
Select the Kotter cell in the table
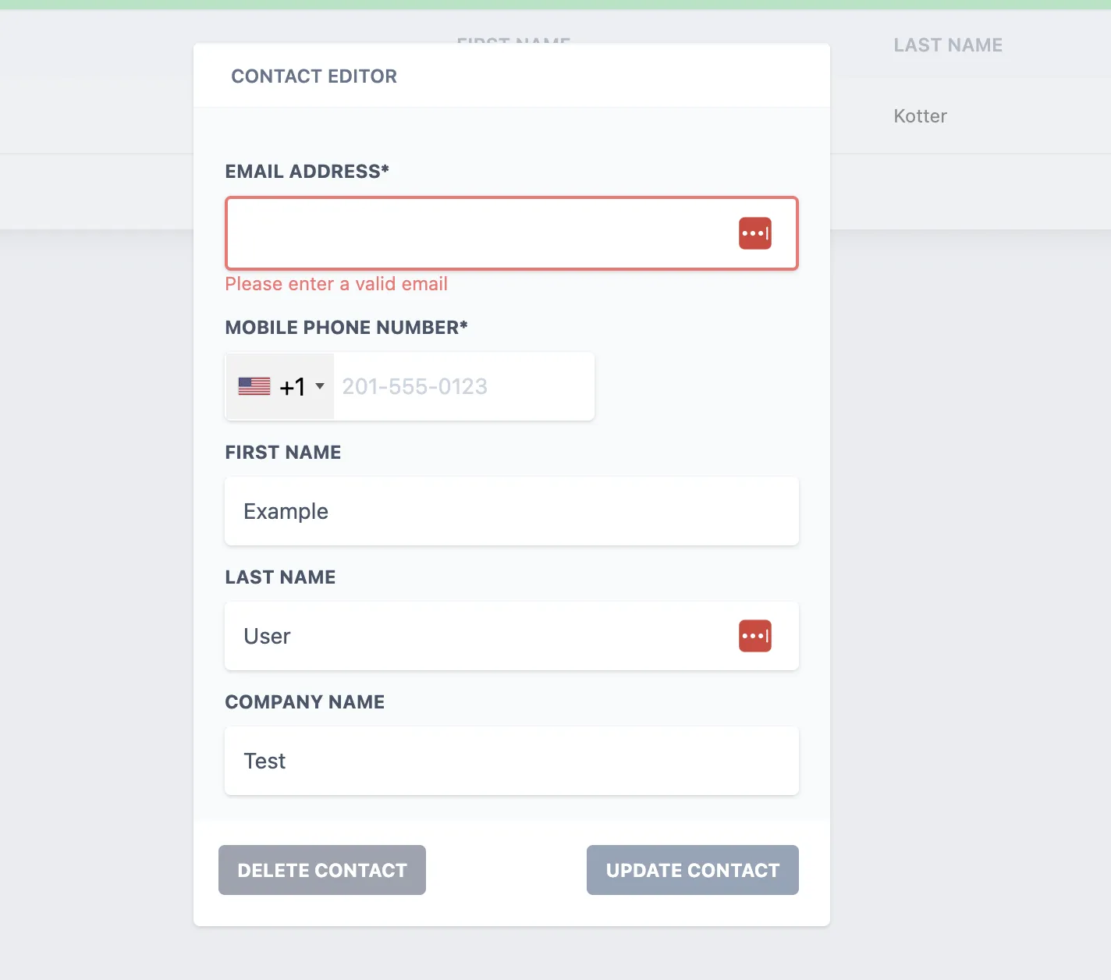click(x=920, y=116)
